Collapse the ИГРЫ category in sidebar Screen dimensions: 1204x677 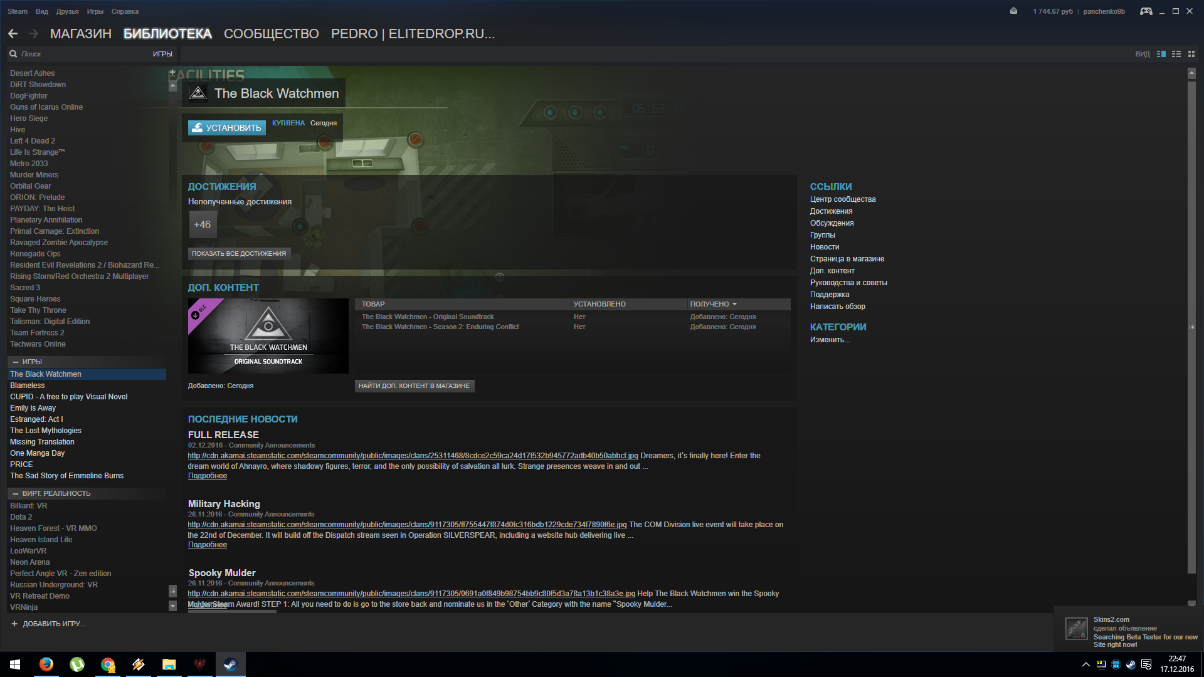(x=16, y=362)
